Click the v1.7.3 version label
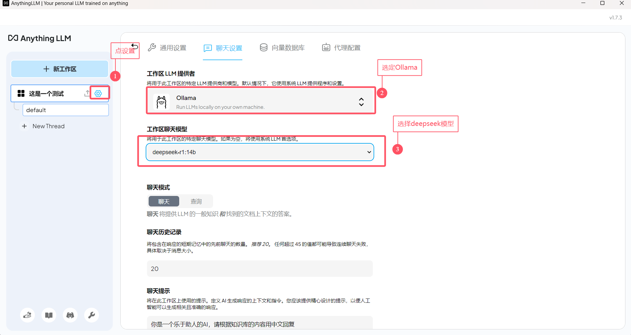 pyautogui.click(x=616, y=18)
